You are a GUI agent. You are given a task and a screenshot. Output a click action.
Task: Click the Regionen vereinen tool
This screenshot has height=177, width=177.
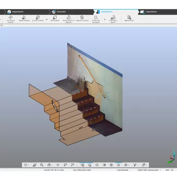[x=82, y=18]
